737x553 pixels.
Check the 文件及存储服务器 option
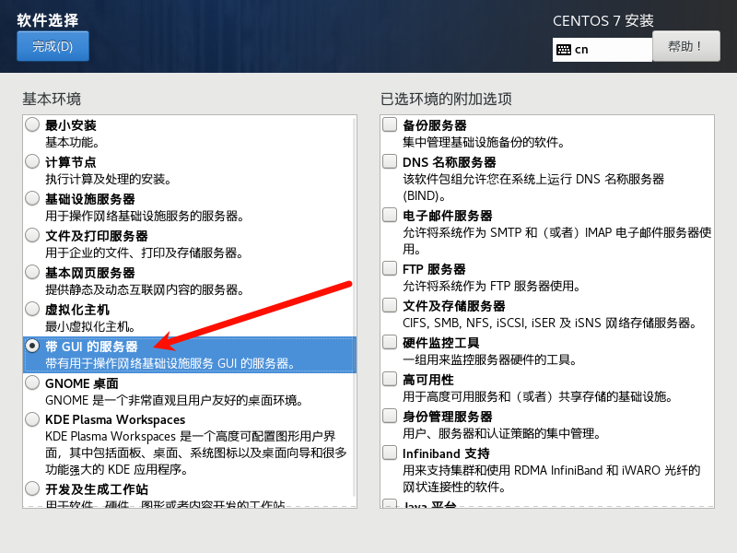(390, 305)
